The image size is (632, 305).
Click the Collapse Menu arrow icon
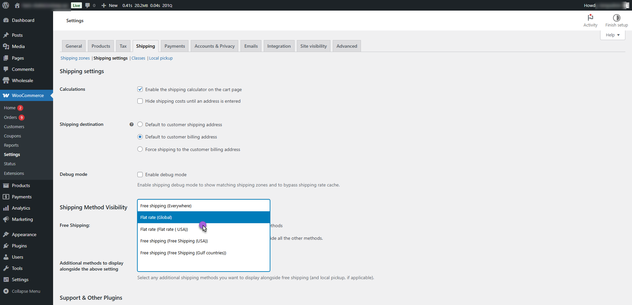click(6, 291)
